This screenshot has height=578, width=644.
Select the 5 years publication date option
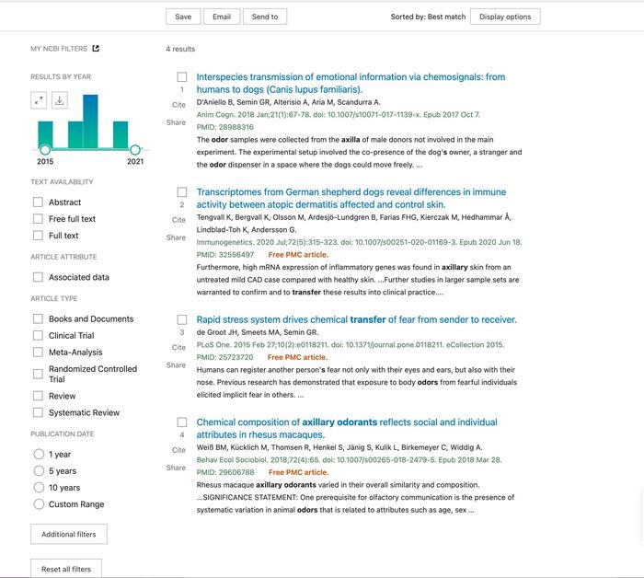[x=39, y=471]
